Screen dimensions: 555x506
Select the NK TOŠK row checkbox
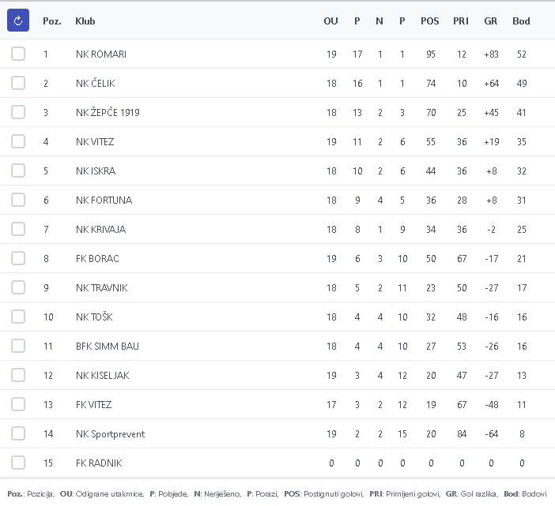[18, 317]
